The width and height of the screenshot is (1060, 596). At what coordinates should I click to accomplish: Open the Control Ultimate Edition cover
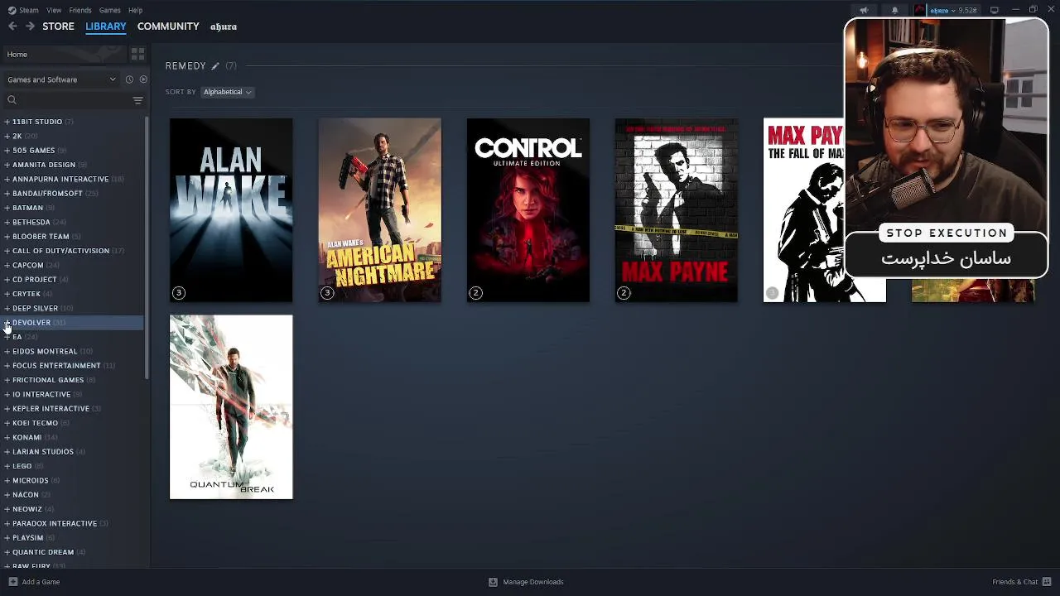point(528,210)
